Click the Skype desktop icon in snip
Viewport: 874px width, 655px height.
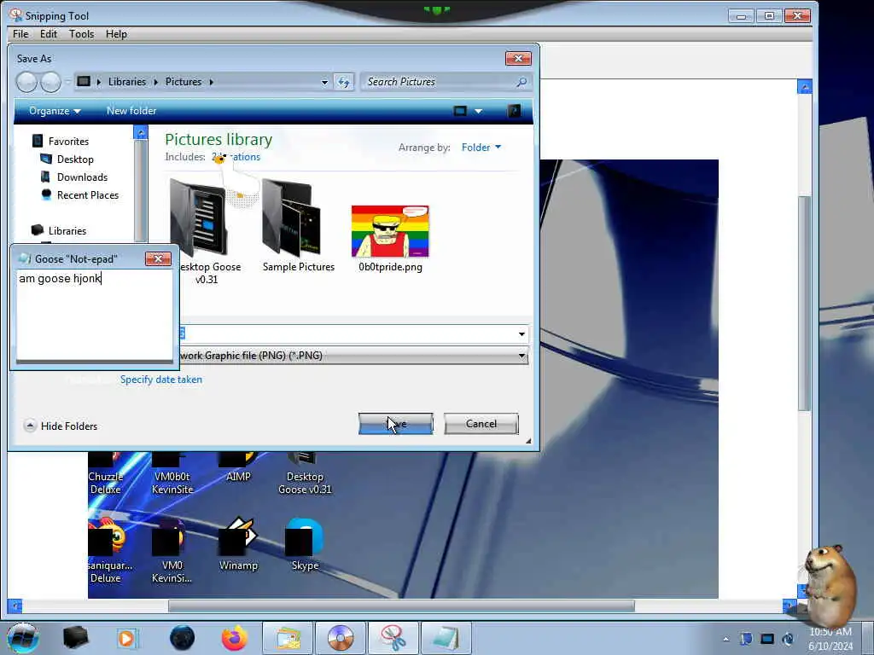pyautogui.click(x=305, y=545)
